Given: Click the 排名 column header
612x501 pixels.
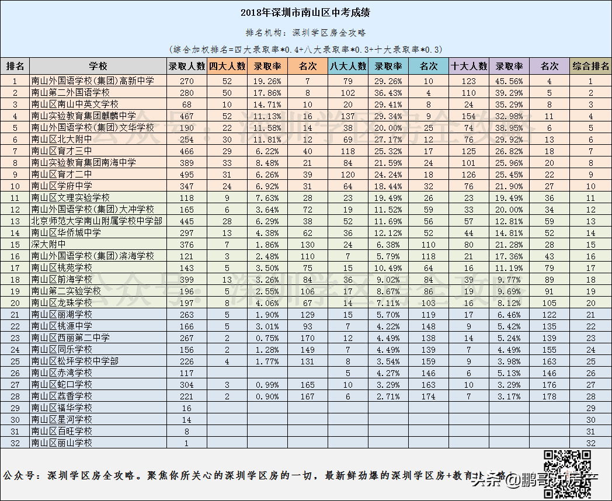Looking at the screenshot, I should 15,66.
